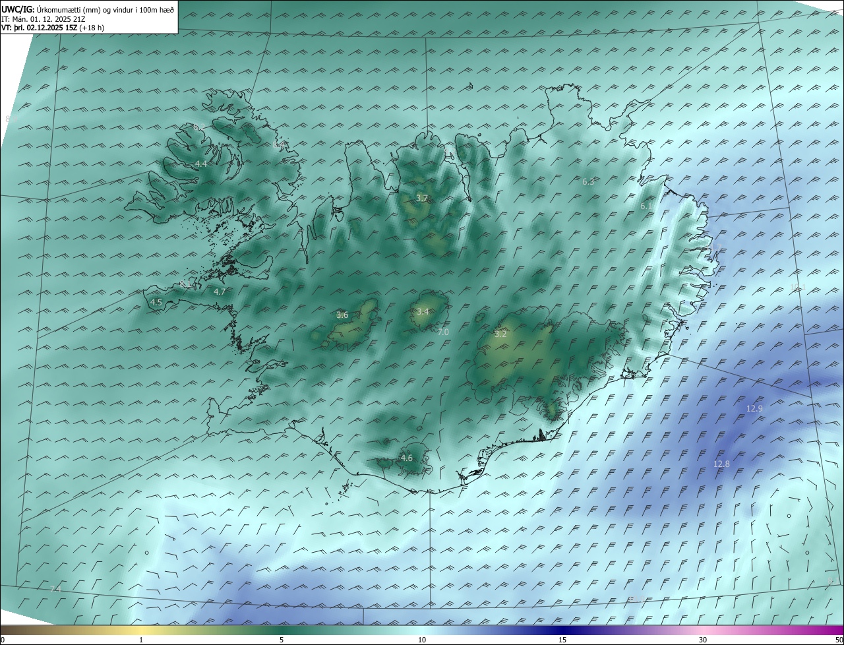Click the 4.7 value label on the map
The width and height of the screenshot is (844, 645).
[x=220, y=292]
